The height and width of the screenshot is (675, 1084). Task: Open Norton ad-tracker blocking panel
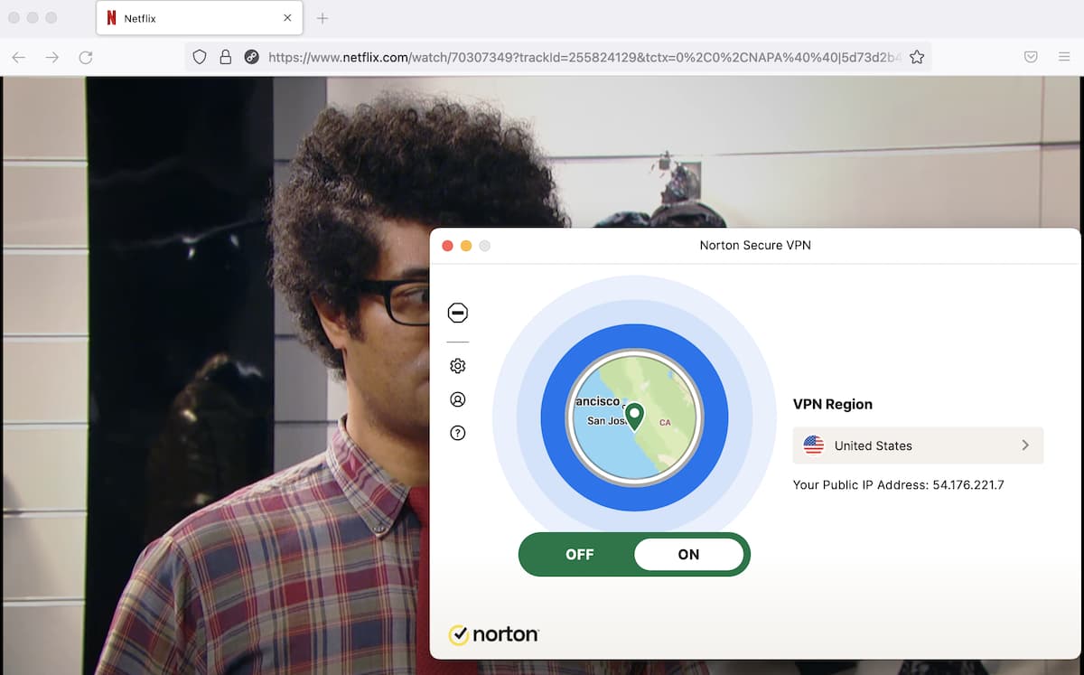[458, 312]
